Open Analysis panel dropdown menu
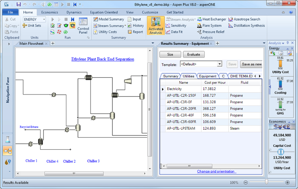Image resolution: width=298 pixels, height=189 pixels. coord(283,43)
